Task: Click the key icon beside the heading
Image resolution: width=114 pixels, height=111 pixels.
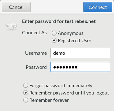Action: pos(11,26)
